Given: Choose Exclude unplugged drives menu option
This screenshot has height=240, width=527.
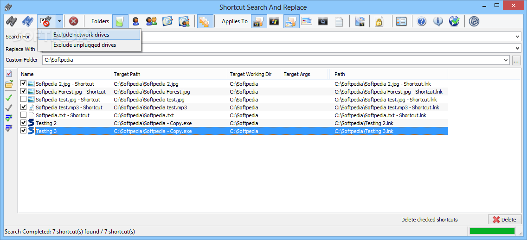Looking at the screenshot, I should (89, 44).
